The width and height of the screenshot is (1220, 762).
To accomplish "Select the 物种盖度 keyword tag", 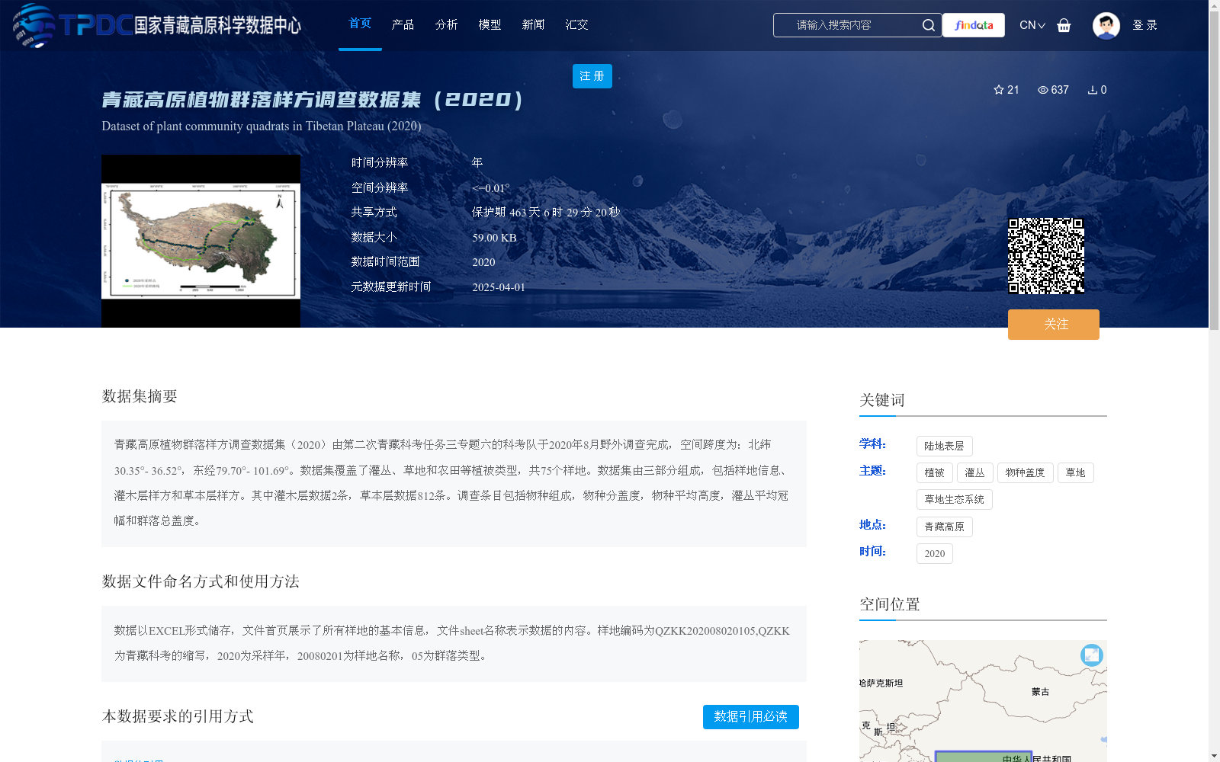I will tap(1026, 472).
